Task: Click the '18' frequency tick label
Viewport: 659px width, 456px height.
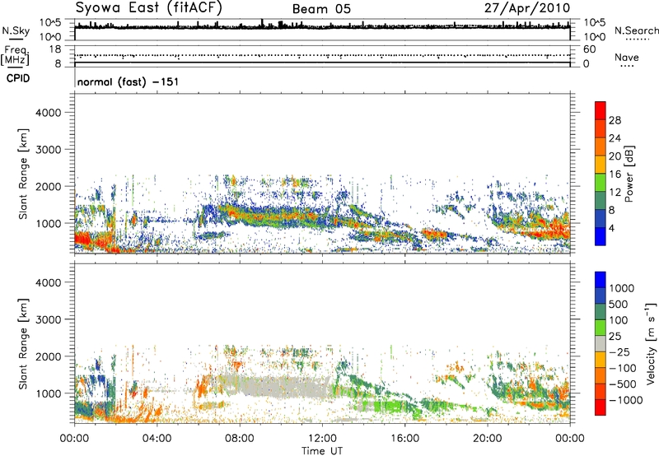Action: (x=55, y=49)
